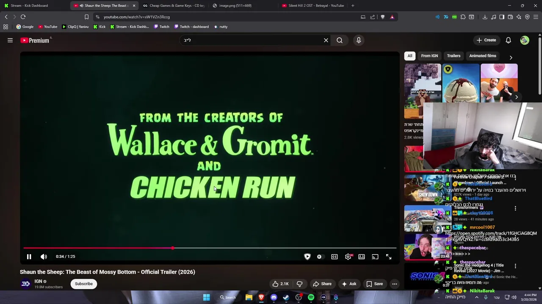Switch to Cheap Games & Game Keys tab

pos(174,5)
